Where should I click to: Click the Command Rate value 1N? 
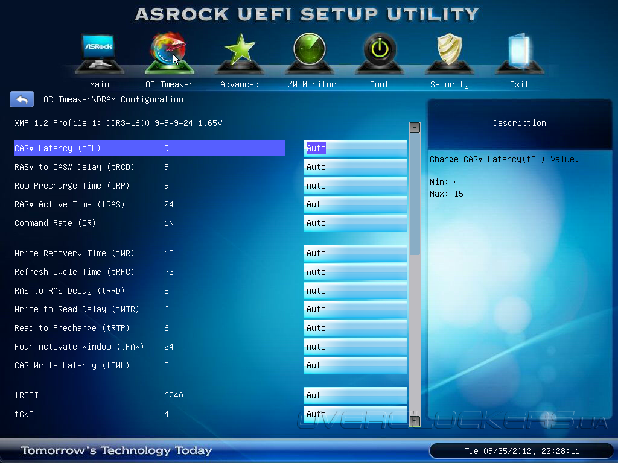(x=169, y=223)
